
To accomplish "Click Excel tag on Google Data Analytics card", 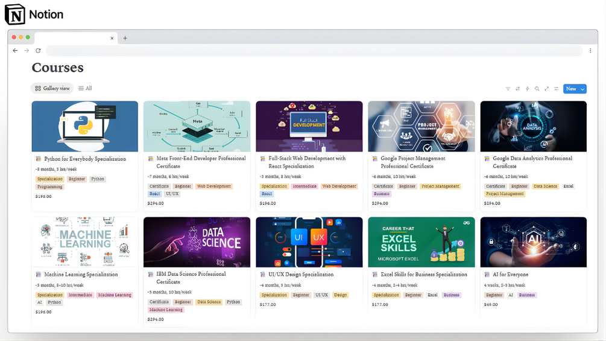I will pos(568,186).
